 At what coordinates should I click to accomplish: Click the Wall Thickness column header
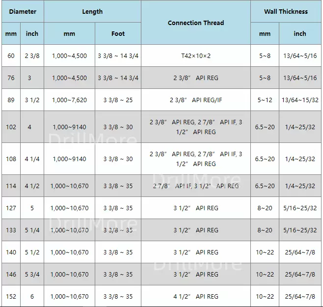(286, 11)
